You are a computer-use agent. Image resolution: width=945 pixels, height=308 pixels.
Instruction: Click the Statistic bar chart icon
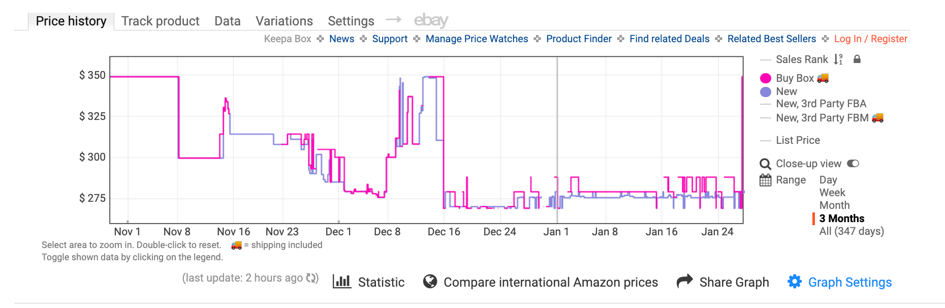point(341,282)
